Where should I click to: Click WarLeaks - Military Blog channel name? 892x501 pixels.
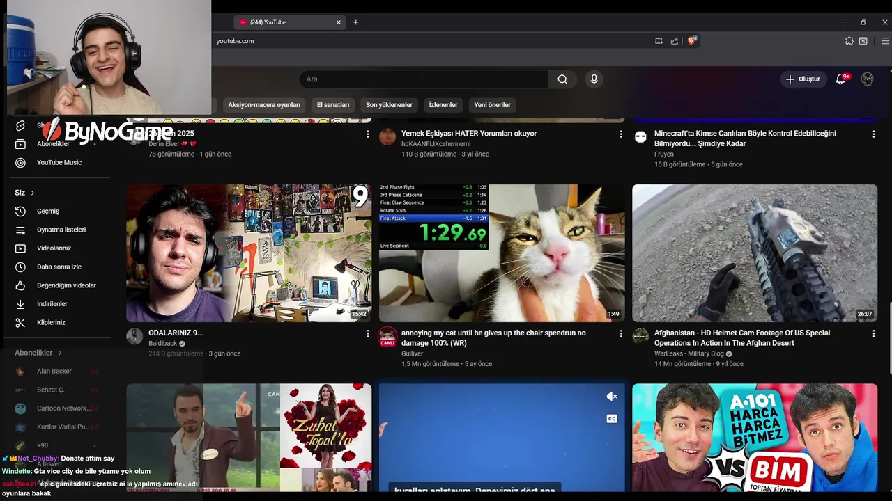pos(689,353)
